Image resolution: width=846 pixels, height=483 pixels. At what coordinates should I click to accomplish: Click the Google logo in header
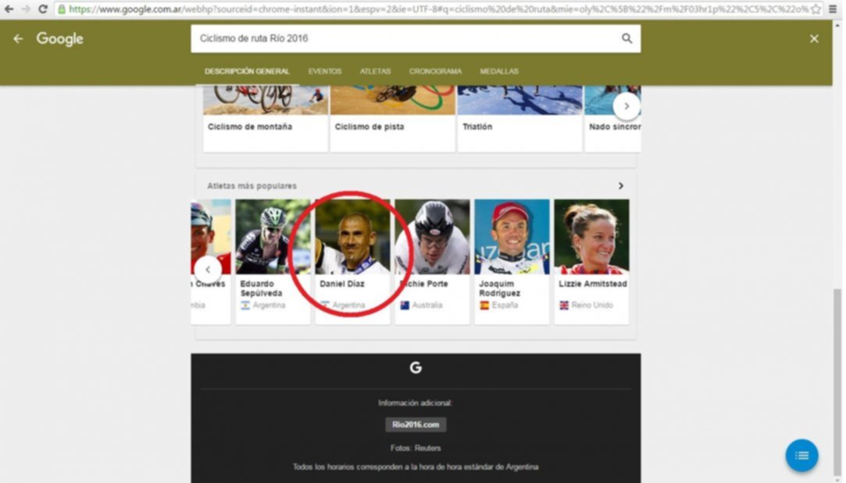[60, 39]
